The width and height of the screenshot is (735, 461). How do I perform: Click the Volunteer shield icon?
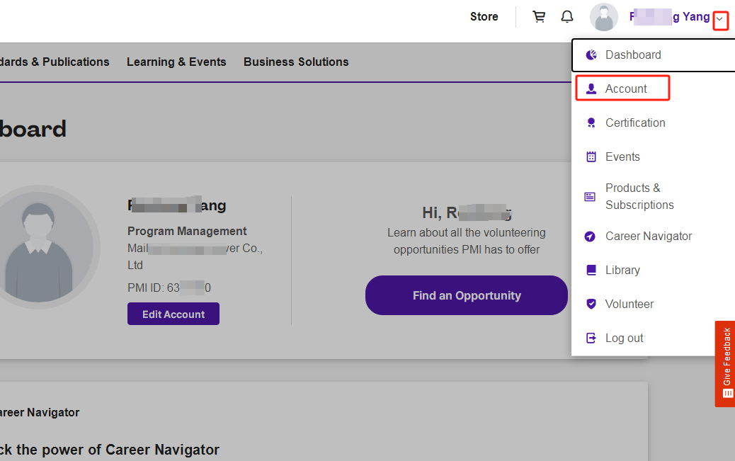tap(591, 305)
